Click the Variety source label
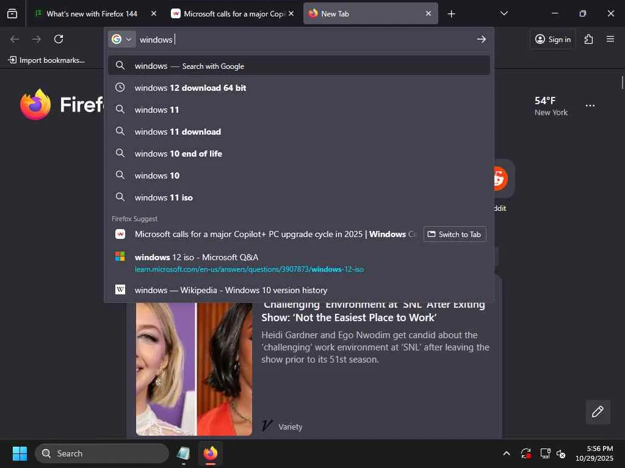 (290, 427)
